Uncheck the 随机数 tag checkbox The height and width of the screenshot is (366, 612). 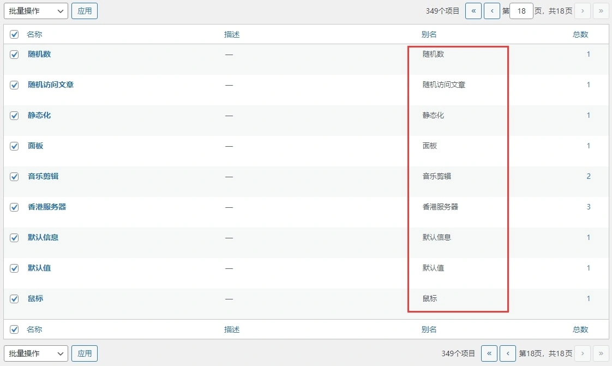point(14,55)
